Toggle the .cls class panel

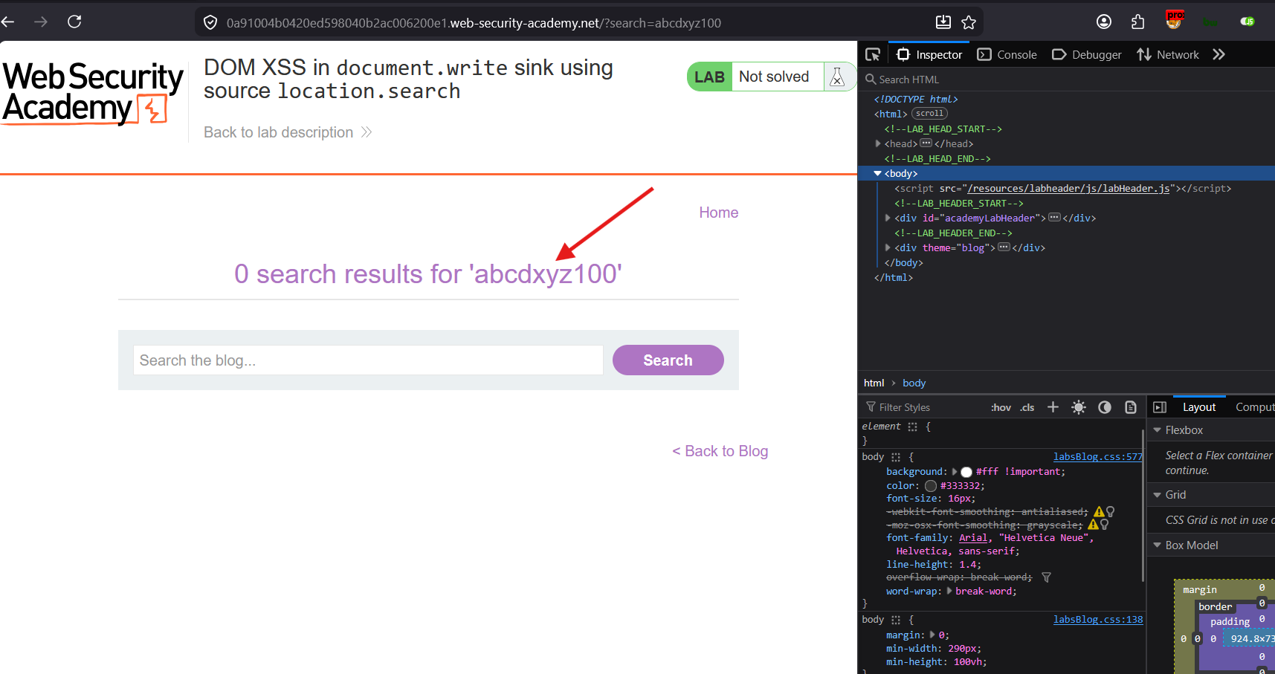[x=1027, y=407]
